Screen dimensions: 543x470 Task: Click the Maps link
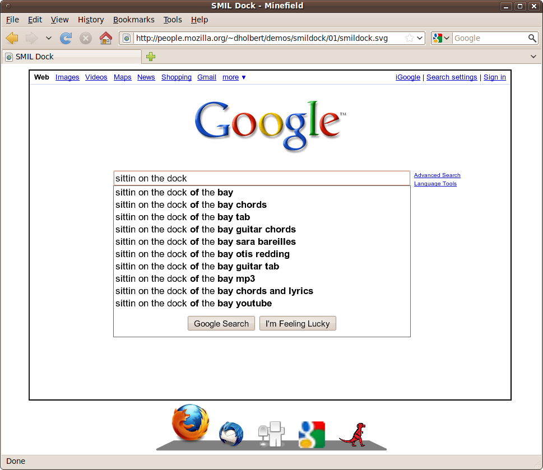(123, 77)
